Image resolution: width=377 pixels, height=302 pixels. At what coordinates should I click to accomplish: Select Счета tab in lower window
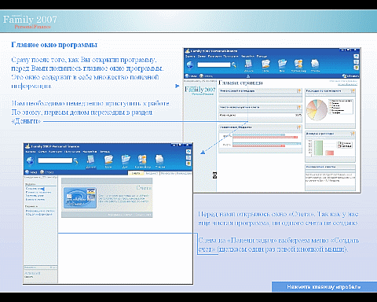(x=136, y=173)
